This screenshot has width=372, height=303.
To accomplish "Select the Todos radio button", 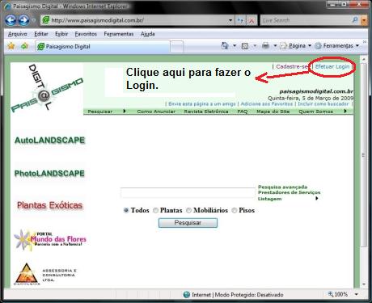I will [126, 210].
